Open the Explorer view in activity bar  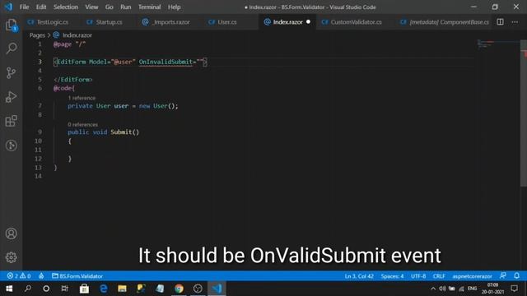11,25
